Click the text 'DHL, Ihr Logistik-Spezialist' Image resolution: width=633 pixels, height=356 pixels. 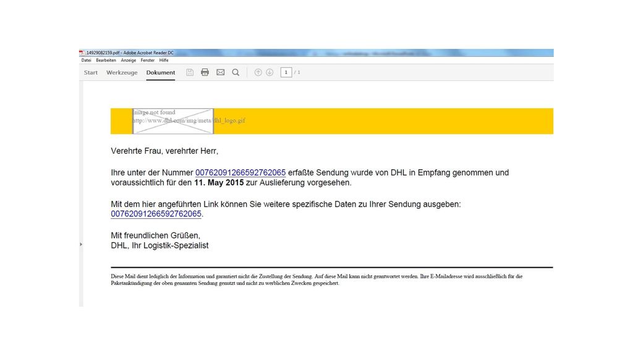pos(160,245)
